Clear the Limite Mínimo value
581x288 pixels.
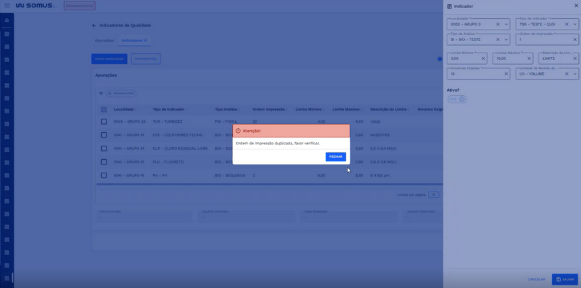click(483, 59)
